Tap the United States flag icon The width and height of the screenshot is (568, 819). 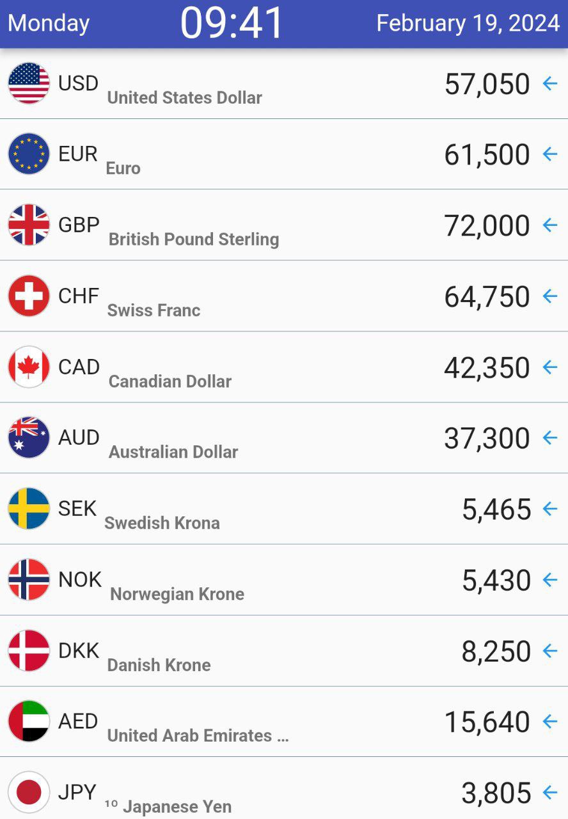point(29,83)
